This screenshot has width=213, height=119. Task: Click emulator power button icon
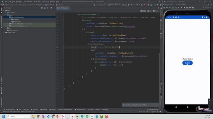pyautogui.click(x=164, y=8)
